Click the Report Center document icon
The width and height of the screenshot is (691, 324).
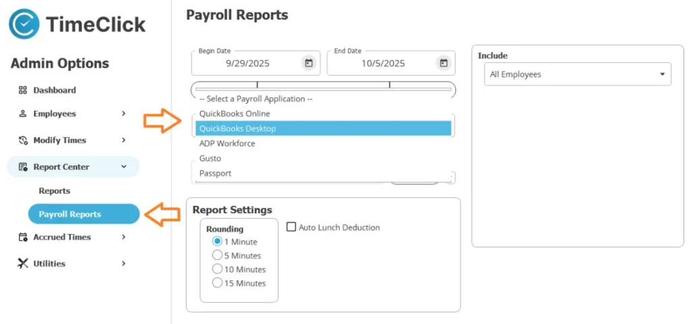tap(22, 167)
